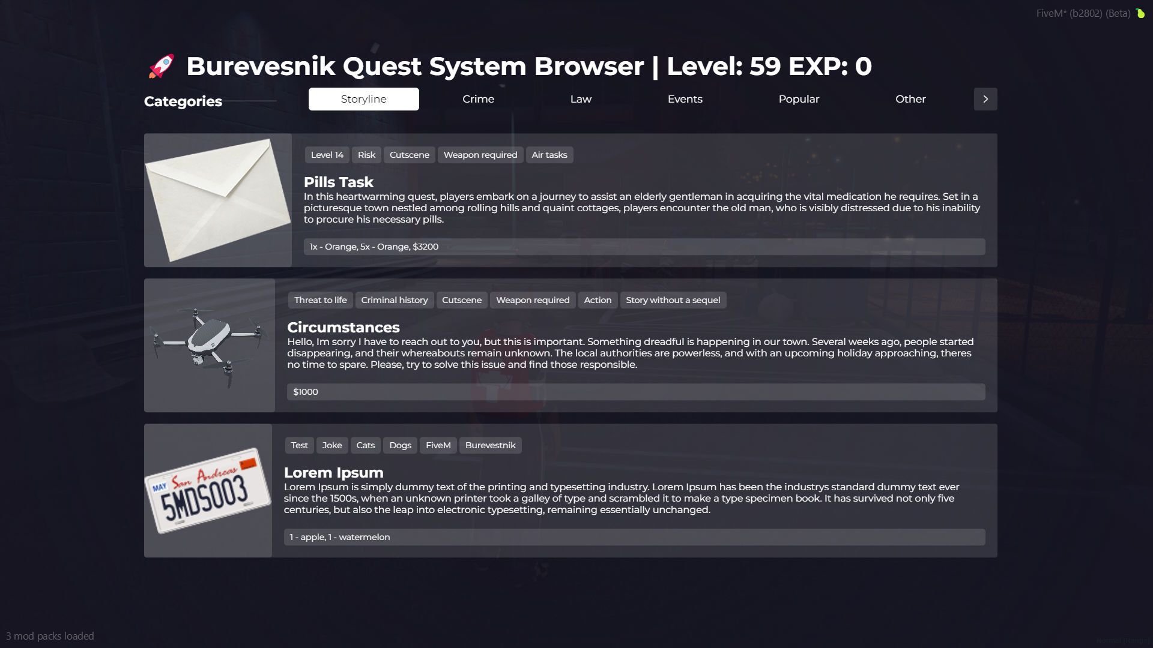
Task: Expand the 'Criminal history' tag options
Action: pyautogui.click(x=394, y=300)
